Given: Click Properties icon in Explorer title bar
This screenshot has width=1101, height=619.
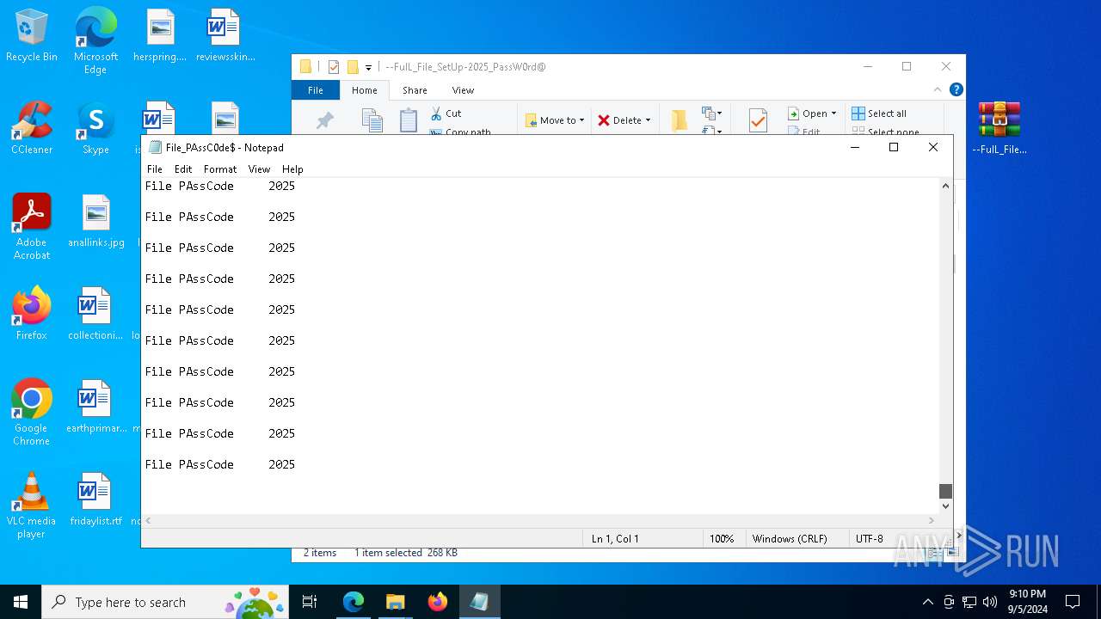Looking at the screenshot, I should [x=334, y=67].
